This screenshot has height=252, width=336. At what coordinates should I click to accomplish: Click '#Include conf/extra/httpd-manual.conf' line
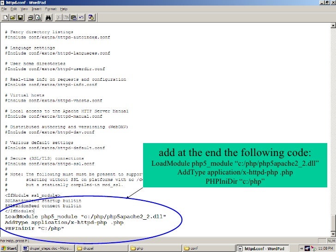54,116
